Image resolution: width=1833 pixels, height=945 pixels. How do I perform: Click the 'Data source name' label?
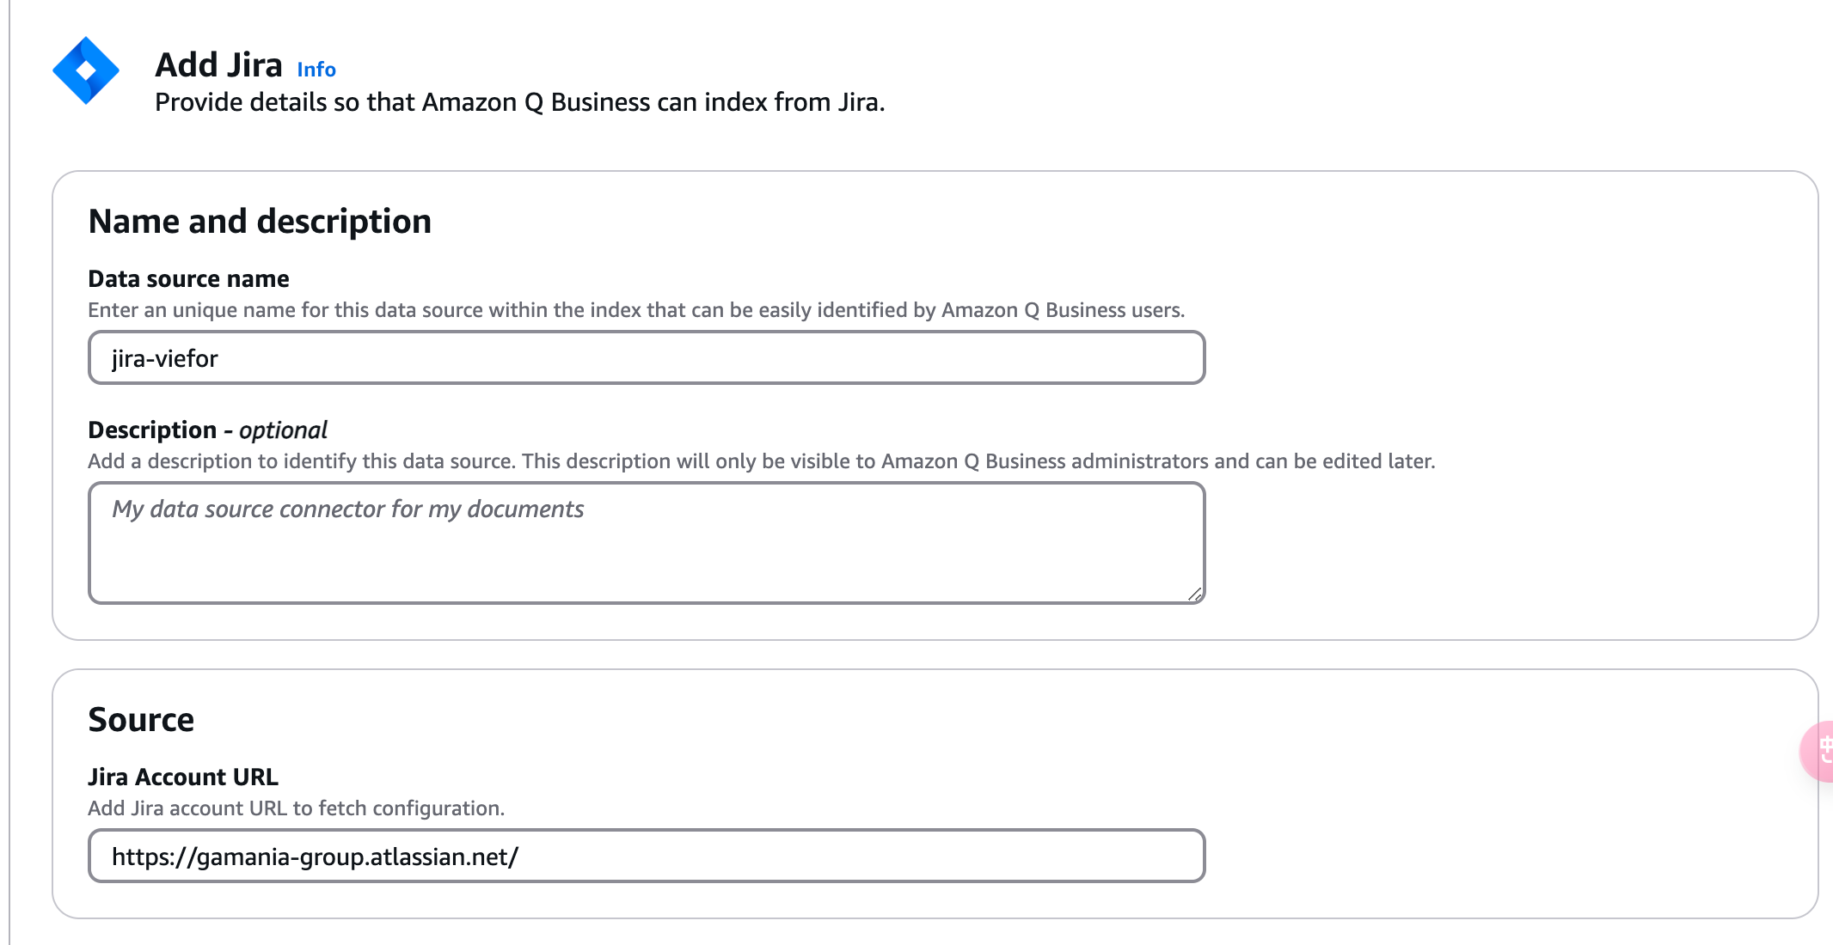[188, 279]
